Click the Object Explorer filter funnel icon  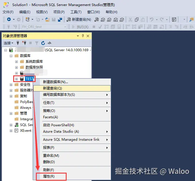pyautogui.click(x=37, y=43)
